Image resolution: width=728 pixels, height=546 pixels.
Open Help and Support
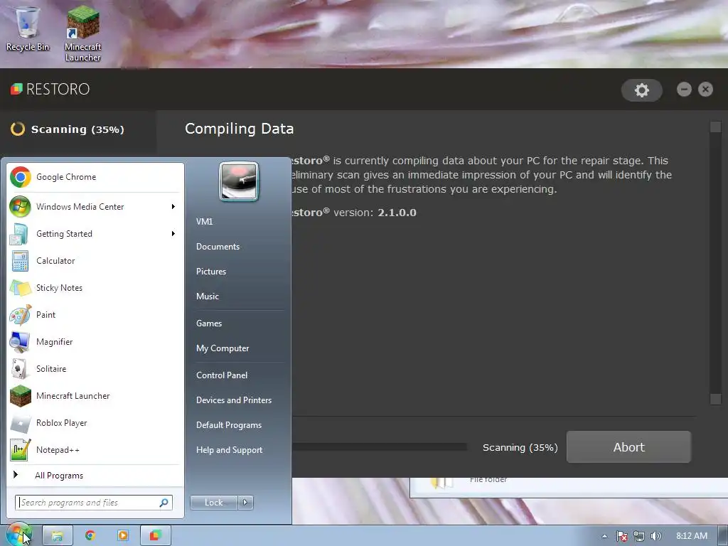tap(229, 450)
